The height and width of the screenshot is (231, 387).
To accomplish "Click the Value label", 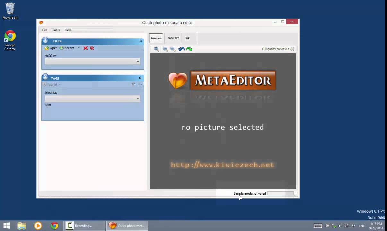I will (48, 104).
